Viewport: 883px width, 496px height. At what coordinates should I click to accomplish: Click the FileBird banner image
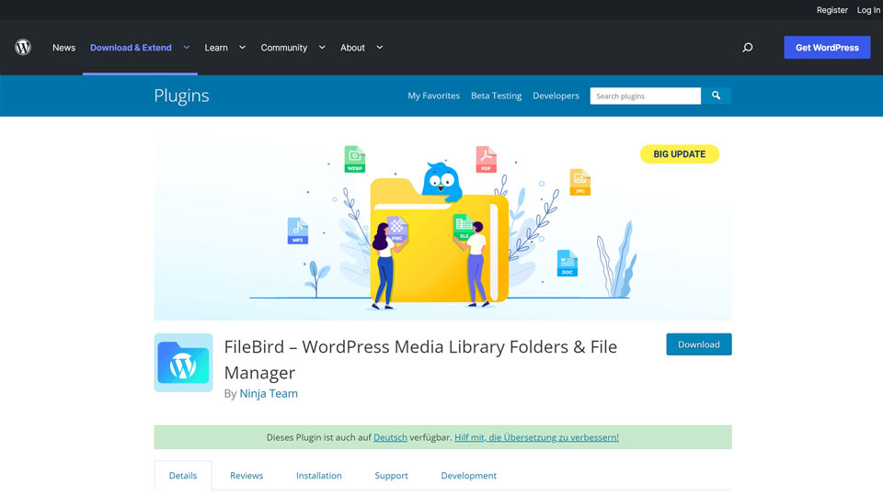click(x=443, y=228)
